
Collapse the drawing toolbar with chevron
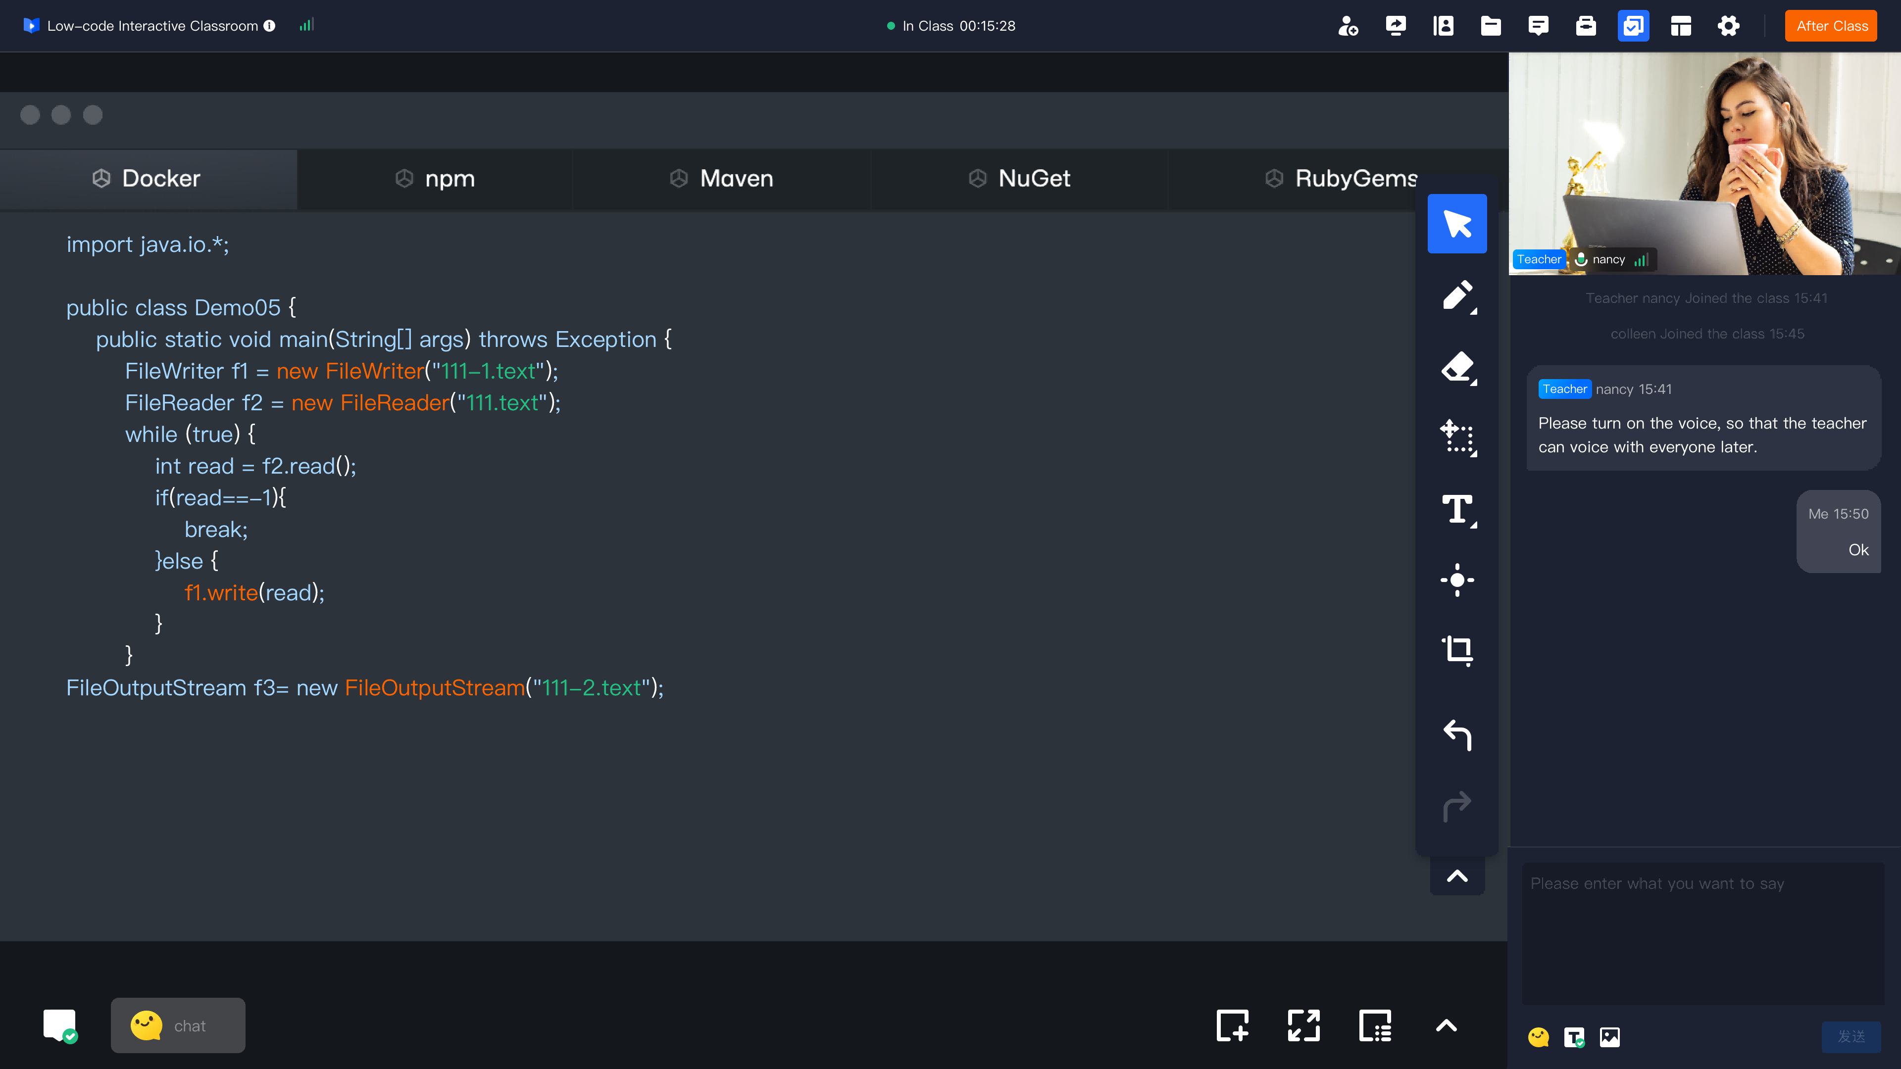pyautogui.click(x=1457, y=876)
